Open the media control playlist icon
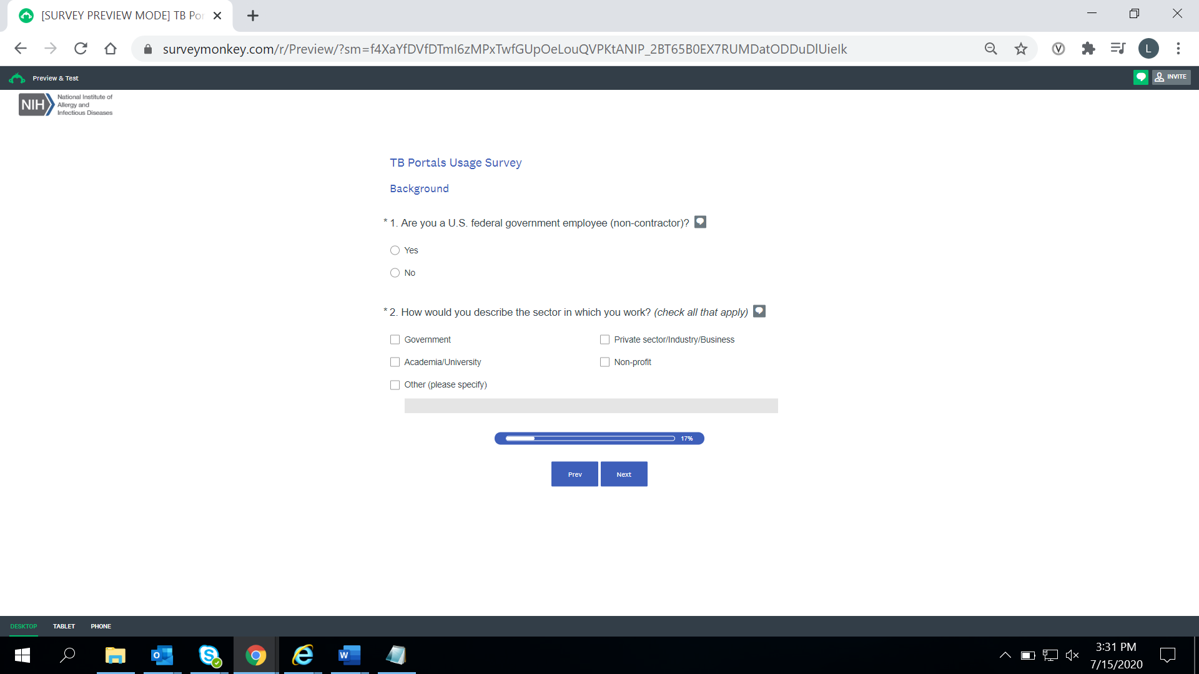The image size is (1199, 674). pyautogui.click(x=1118, y=49)
